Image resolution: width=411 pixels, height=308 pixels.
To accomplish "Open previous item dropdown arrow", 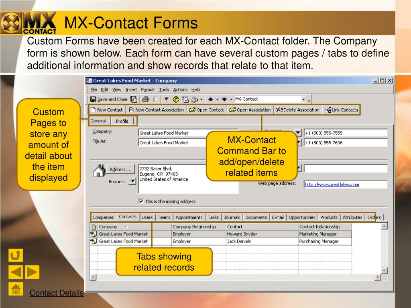I will (x=217, y=99).
